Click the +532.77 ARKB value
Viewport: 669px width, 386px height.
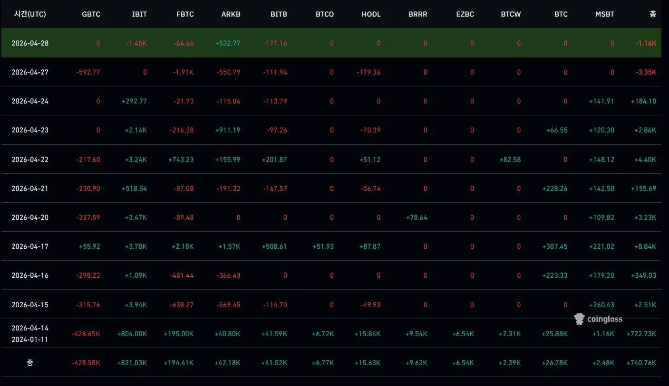(227, 43)
